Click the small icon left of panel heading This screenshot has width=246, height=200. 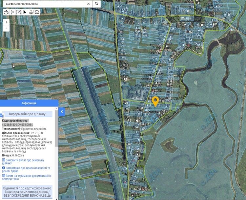[2, 115]
